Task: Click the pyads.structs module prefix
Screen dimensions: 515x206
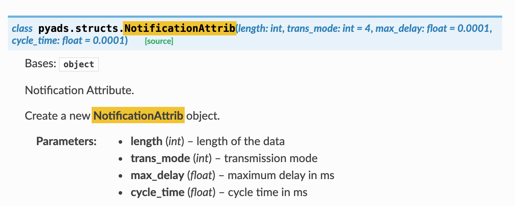Action: tap(81, 28)
